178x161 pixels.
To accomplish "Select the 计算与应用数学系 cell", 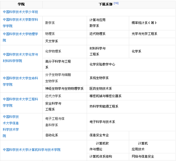I will click(x=108, y=23).
